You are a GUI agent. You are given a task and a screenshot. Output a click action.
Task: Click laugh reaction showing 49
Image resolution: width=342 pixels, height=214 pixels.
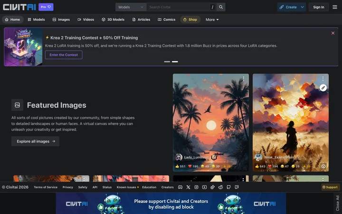tap(205, 166)
